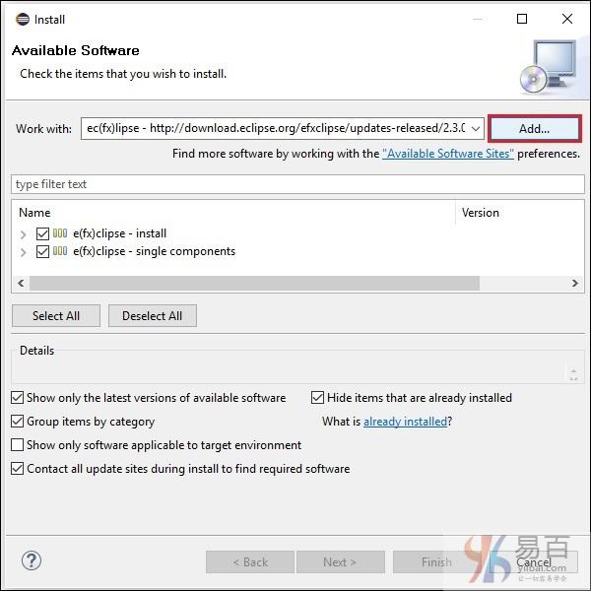
Task: Enable Show only software applicable to target environment
Action: [18, 445]
